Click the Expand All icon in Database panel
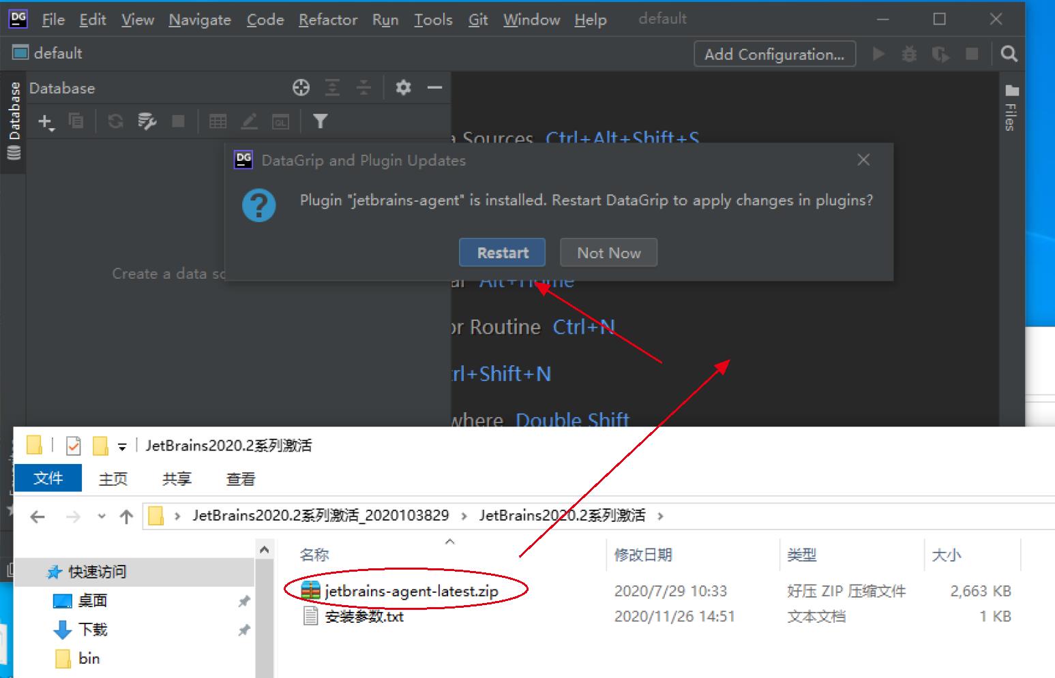The width and height of the screenshot is (1055, 678). tap(332, 87)
